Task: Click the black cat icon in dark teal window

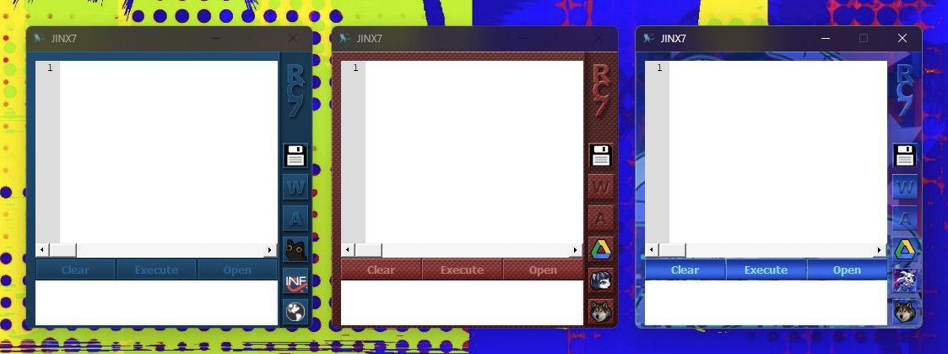Action: coord(295,248)
